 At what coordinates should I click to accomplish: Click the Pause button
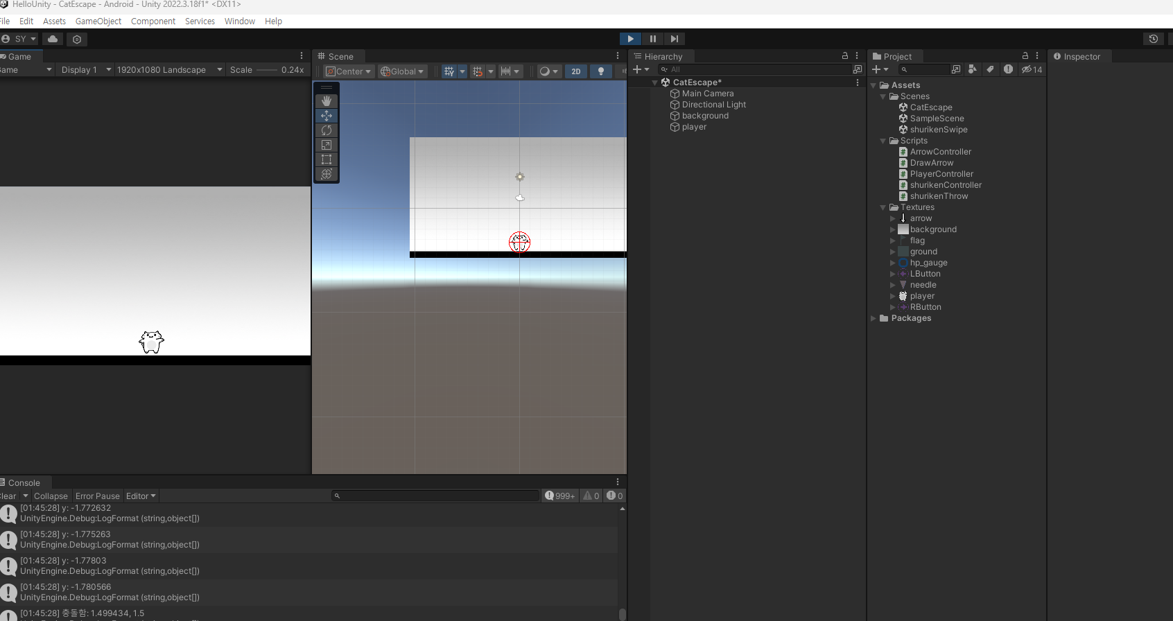pyautogui.click(x=652, y=39)
